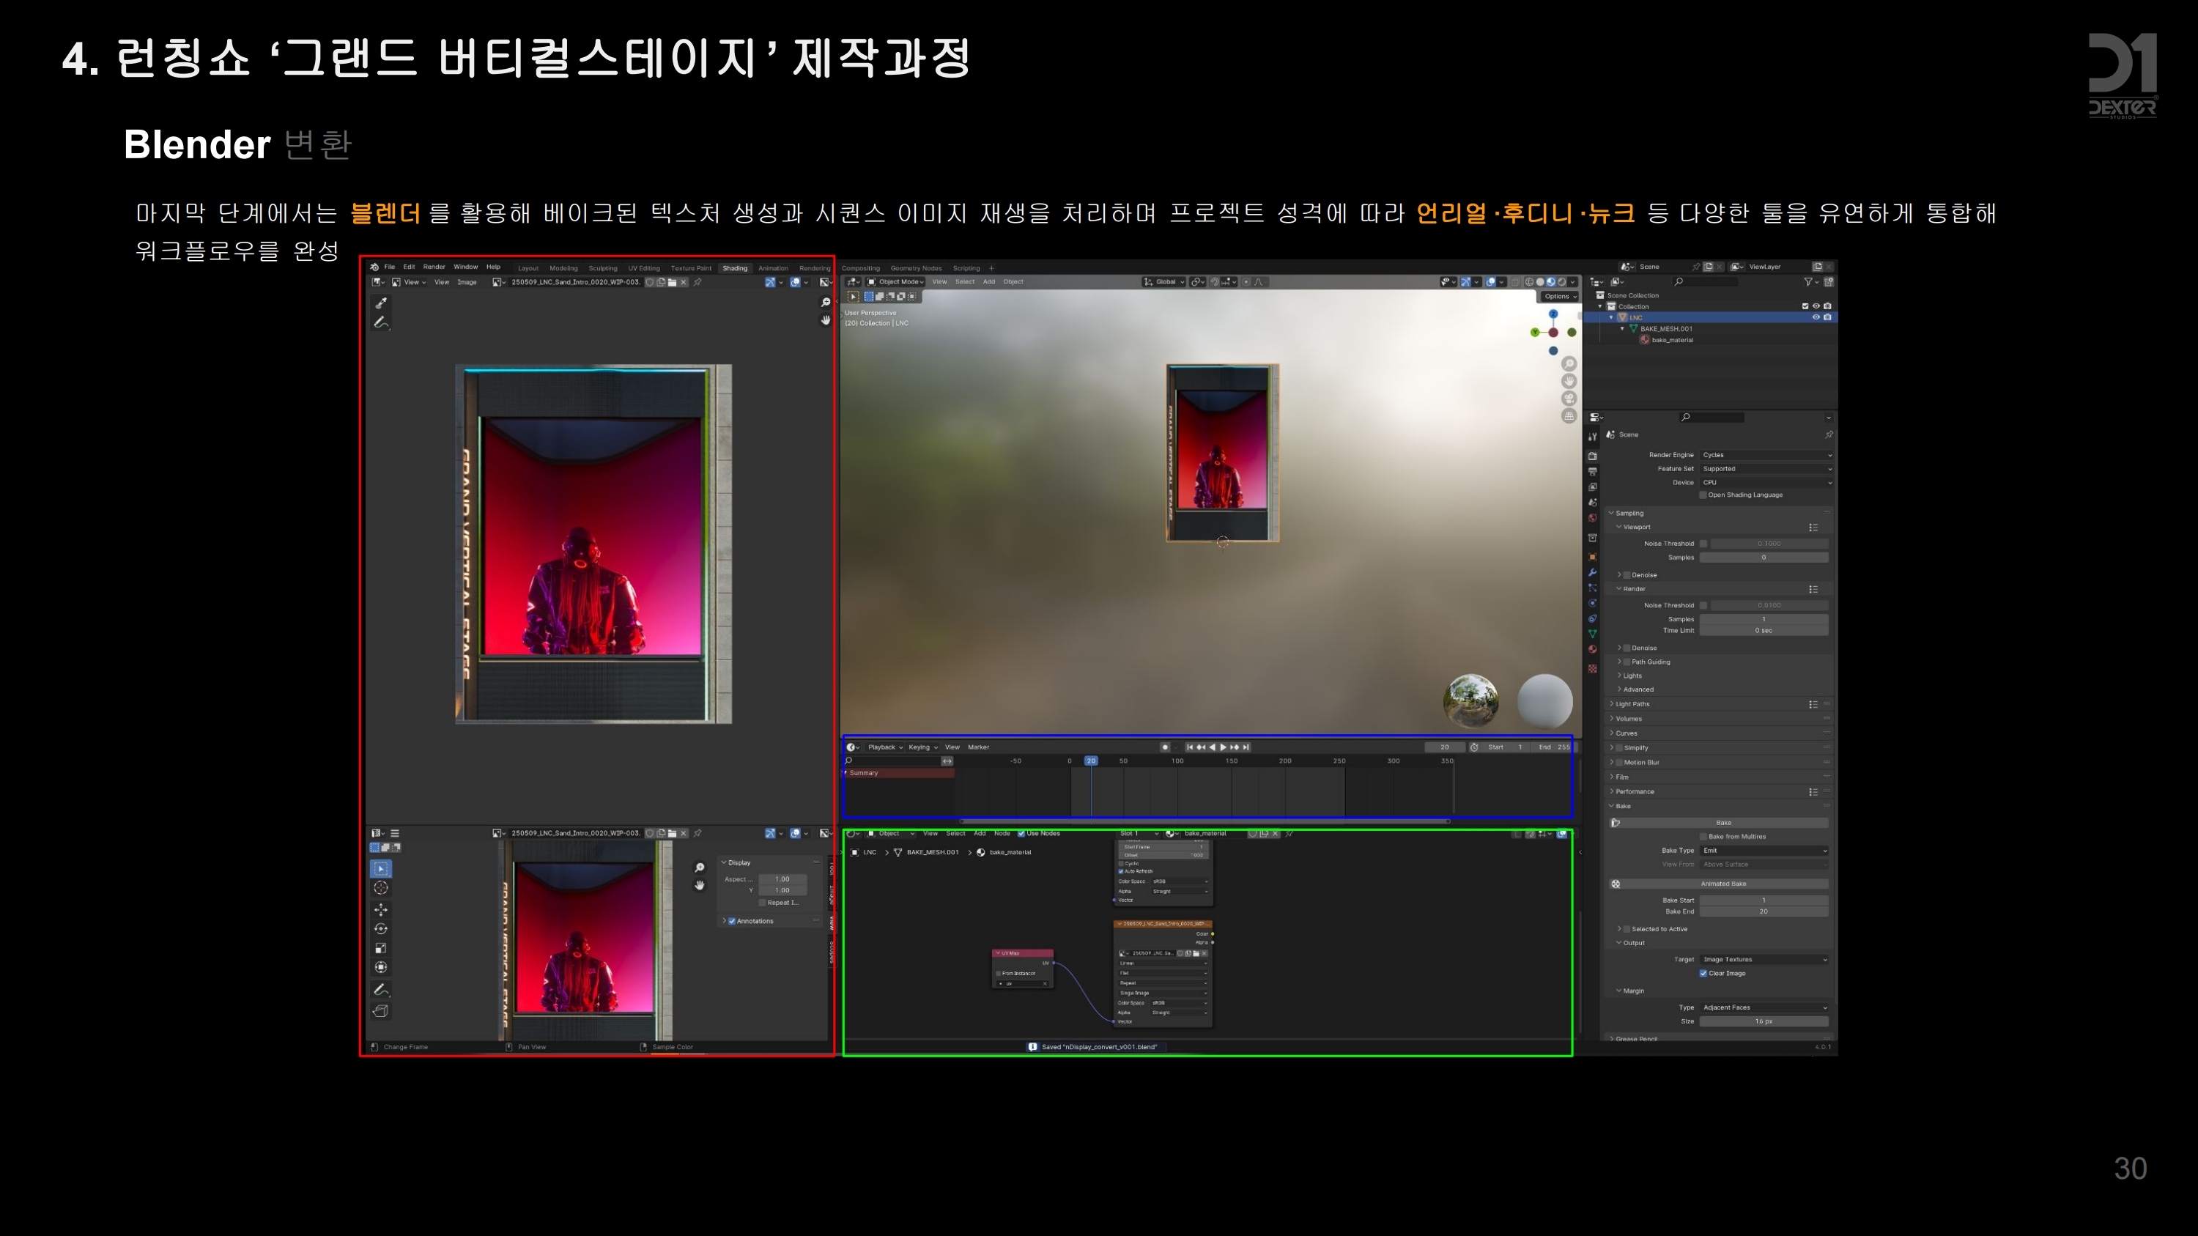
Task: Toggle the Use Nodes checkbox
Action: [x=1021, y=833]
